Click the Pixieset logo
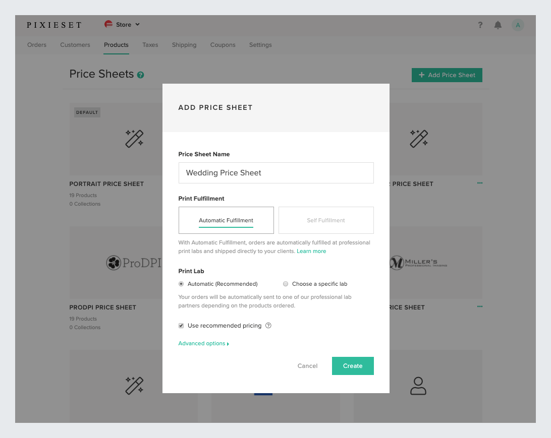551x438 pixels. [x=54, y=25]
